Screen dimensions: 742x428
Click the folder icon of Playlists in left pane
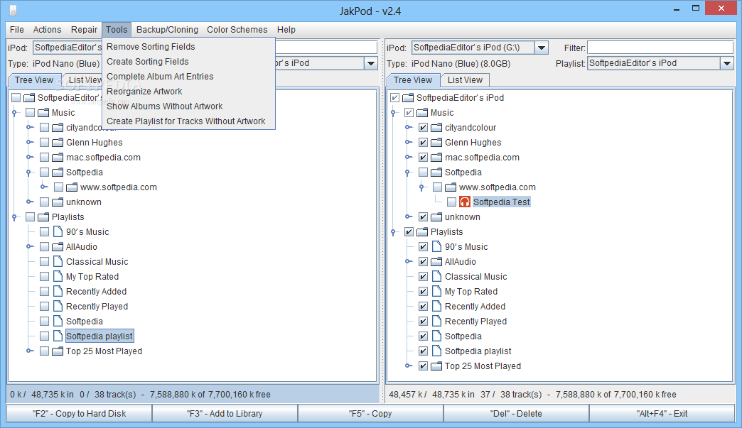pos(43,217)
